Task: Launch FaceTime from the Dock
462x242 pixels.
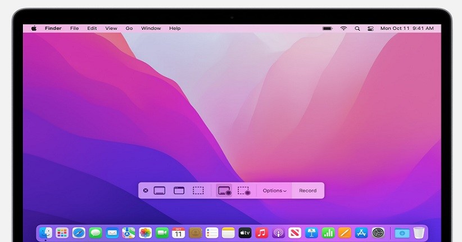Action: 162,233
